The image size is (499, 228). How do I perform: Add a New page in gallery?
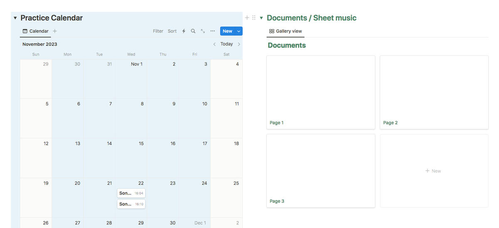[x=434, y=171]
